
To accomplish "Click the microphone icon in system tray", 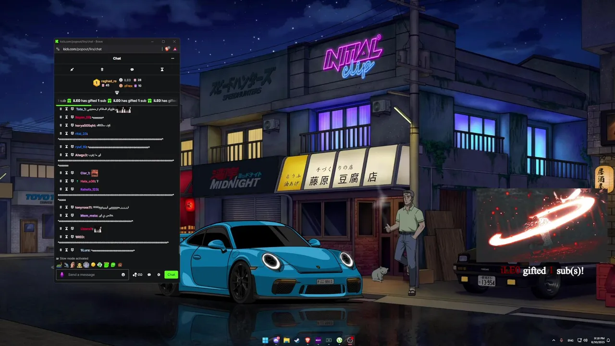I will tap(561, 340).
